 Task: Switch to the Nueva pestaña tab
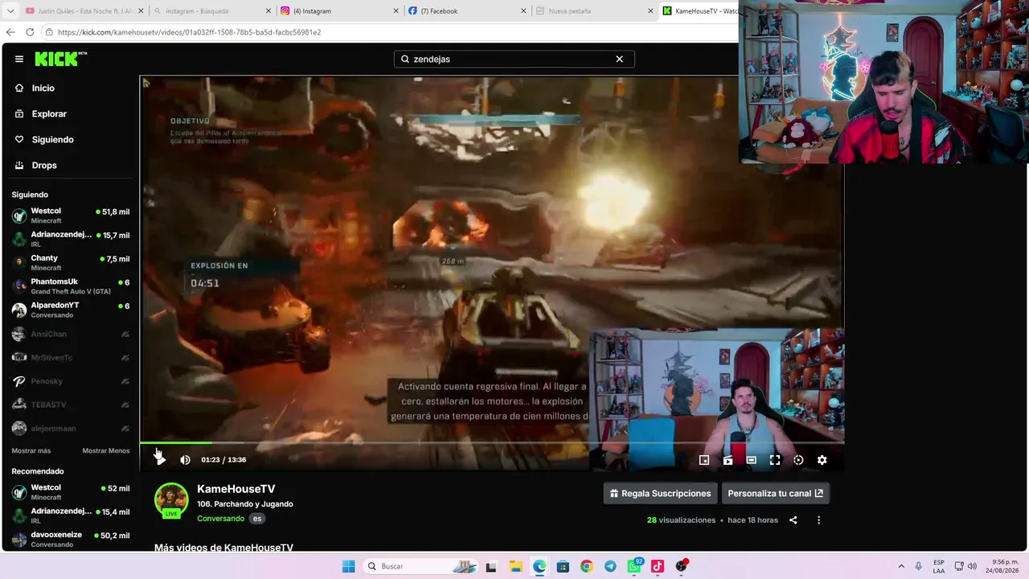click(593, 11)
